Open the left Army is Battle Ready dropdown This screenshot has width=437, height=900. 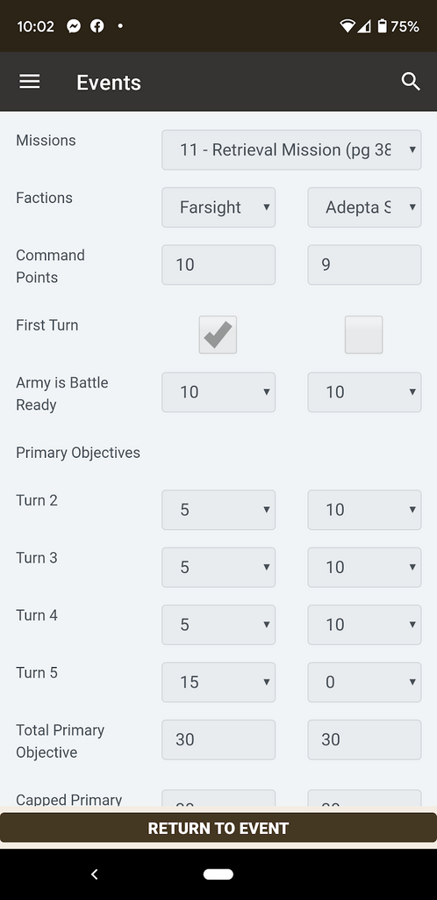pyautogui.click(x=218, y=392)
